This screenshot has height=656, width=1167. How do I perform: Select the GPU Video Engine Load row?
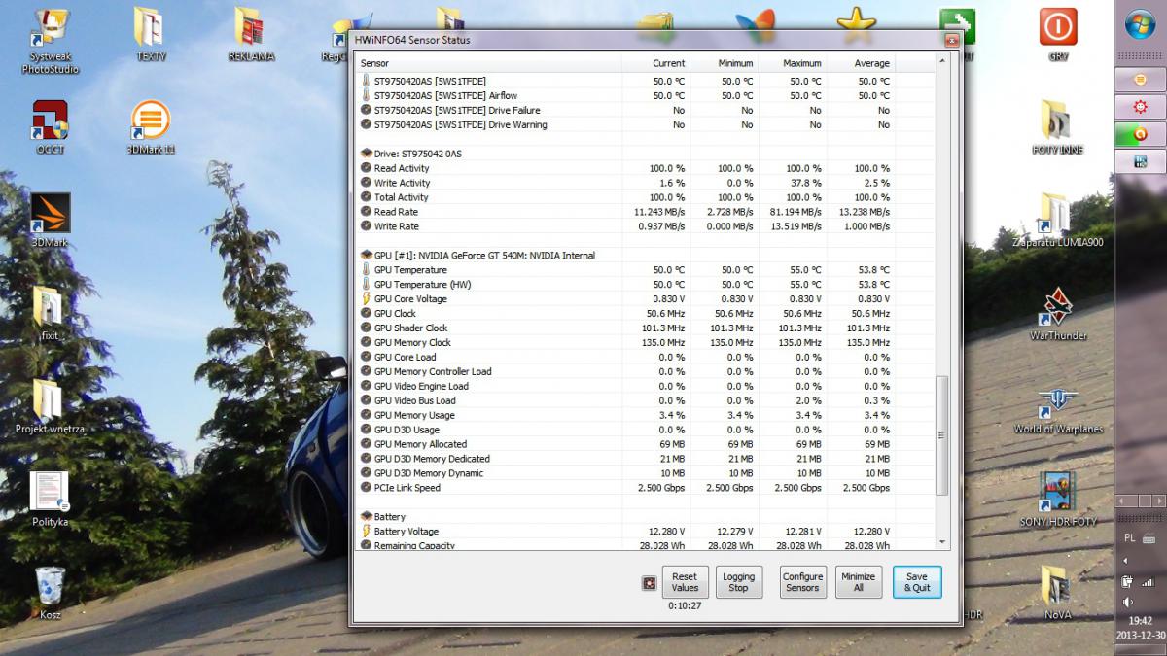click(x=647, y=387)
